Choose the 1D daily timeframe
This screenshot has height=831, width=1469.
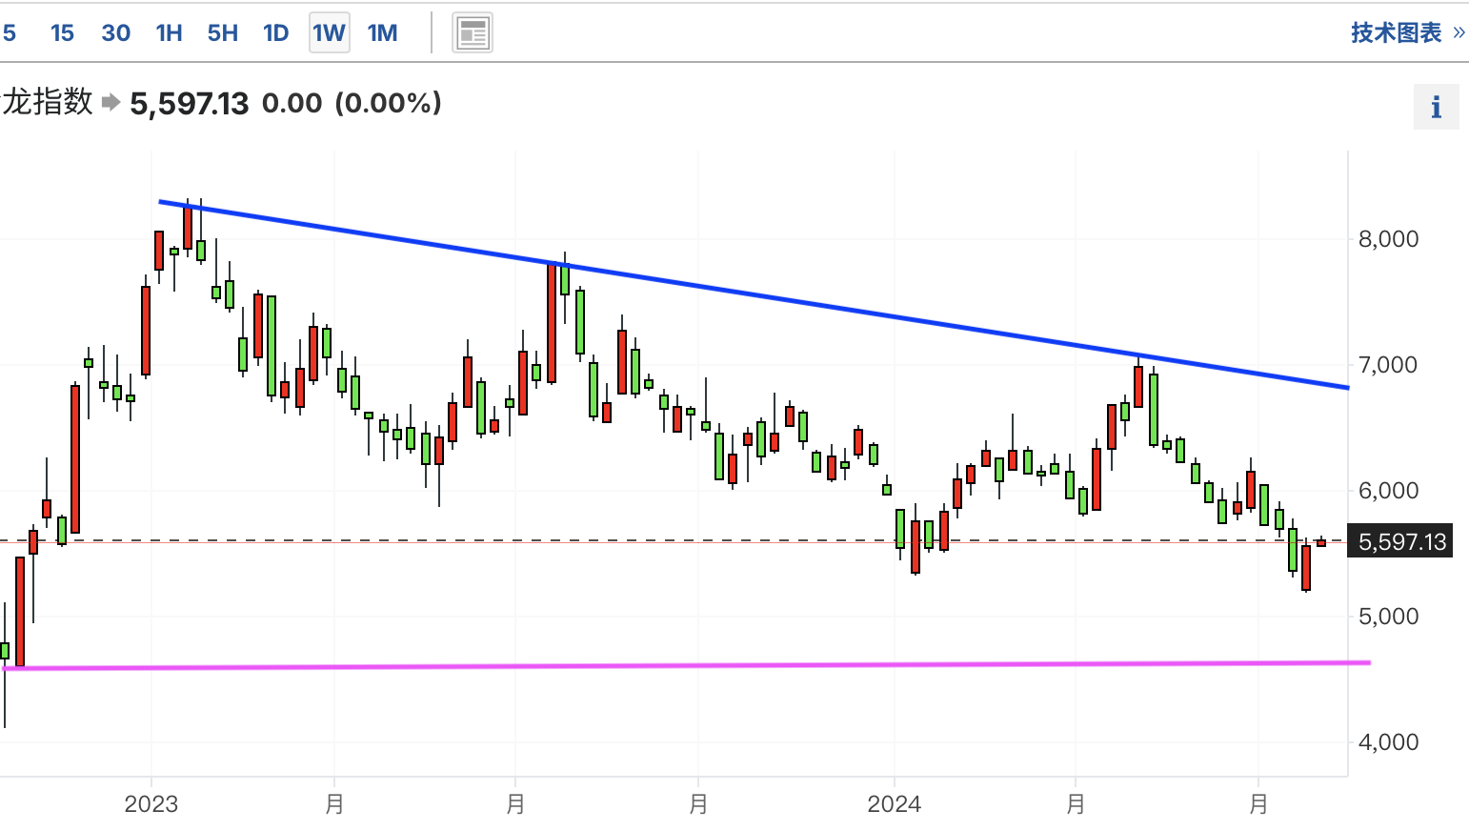275,33
